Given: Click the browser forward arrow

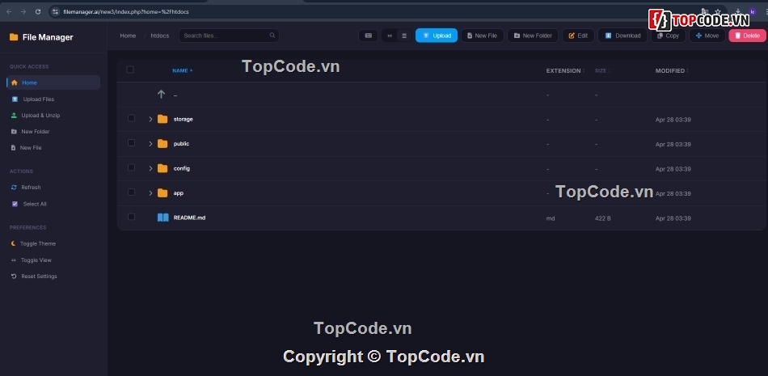Looking at the screenshot, I should (x=23, y=11).
